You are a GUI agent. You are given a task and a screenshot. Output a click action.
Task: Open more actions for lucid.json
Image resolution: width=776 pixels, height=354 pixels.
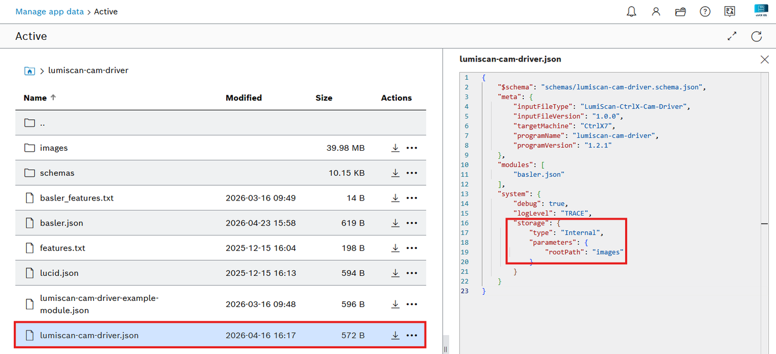pos(411,273)
